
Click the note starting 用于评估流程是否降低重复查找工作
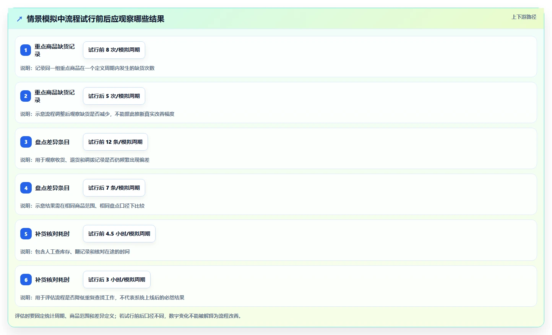(102, 298)
